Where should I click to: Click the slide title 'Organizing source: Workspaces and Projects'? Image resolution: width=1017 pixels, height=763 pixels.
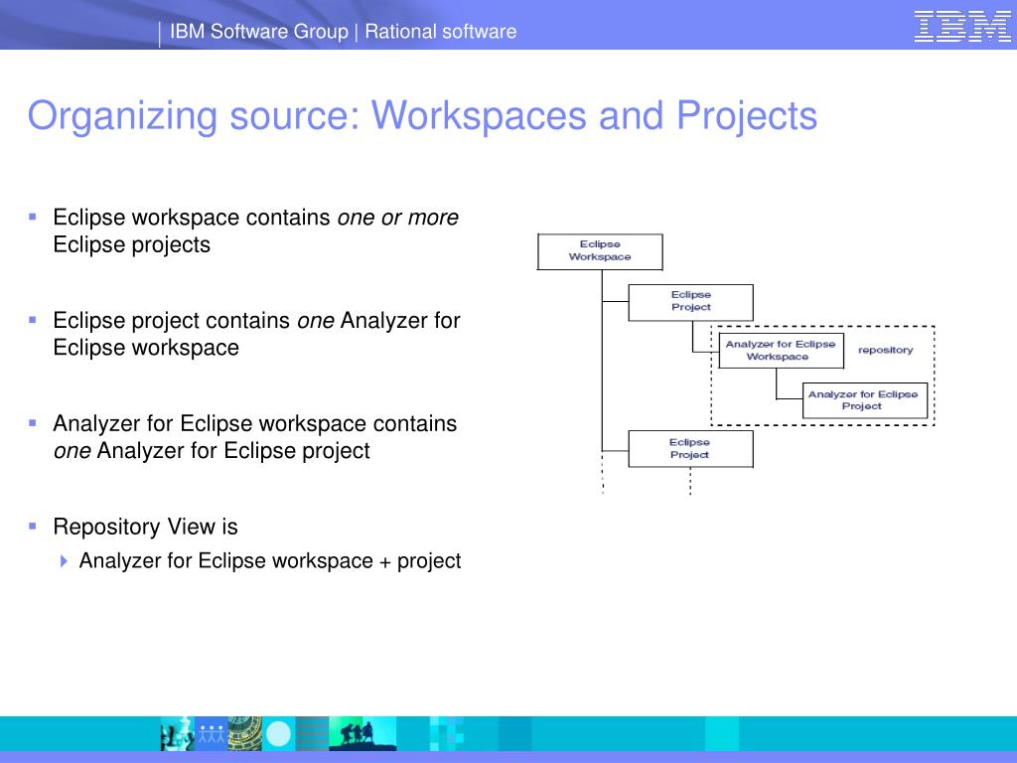click(422, 116)
